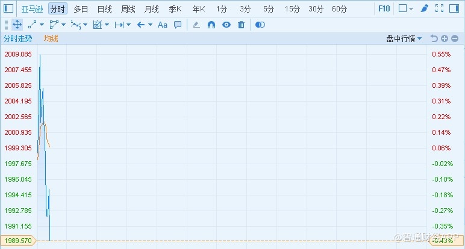Toggle drawings visibility with eye icon

tap(226, 25)
